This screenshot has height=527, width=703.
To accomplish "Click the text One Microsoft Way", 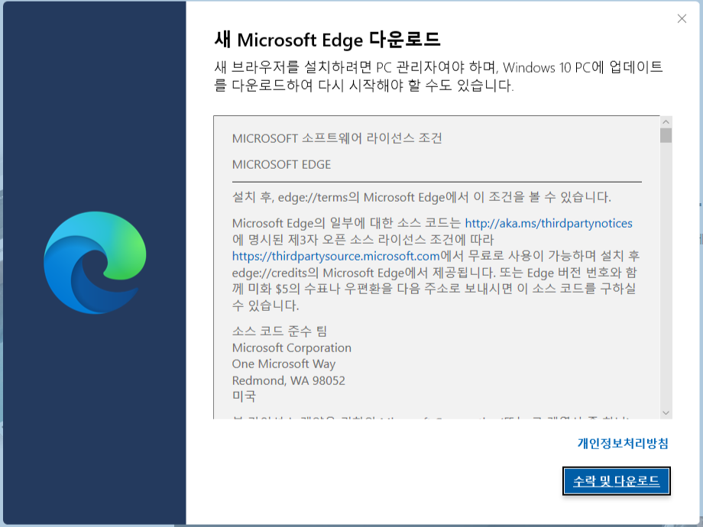I will point(283,364).
